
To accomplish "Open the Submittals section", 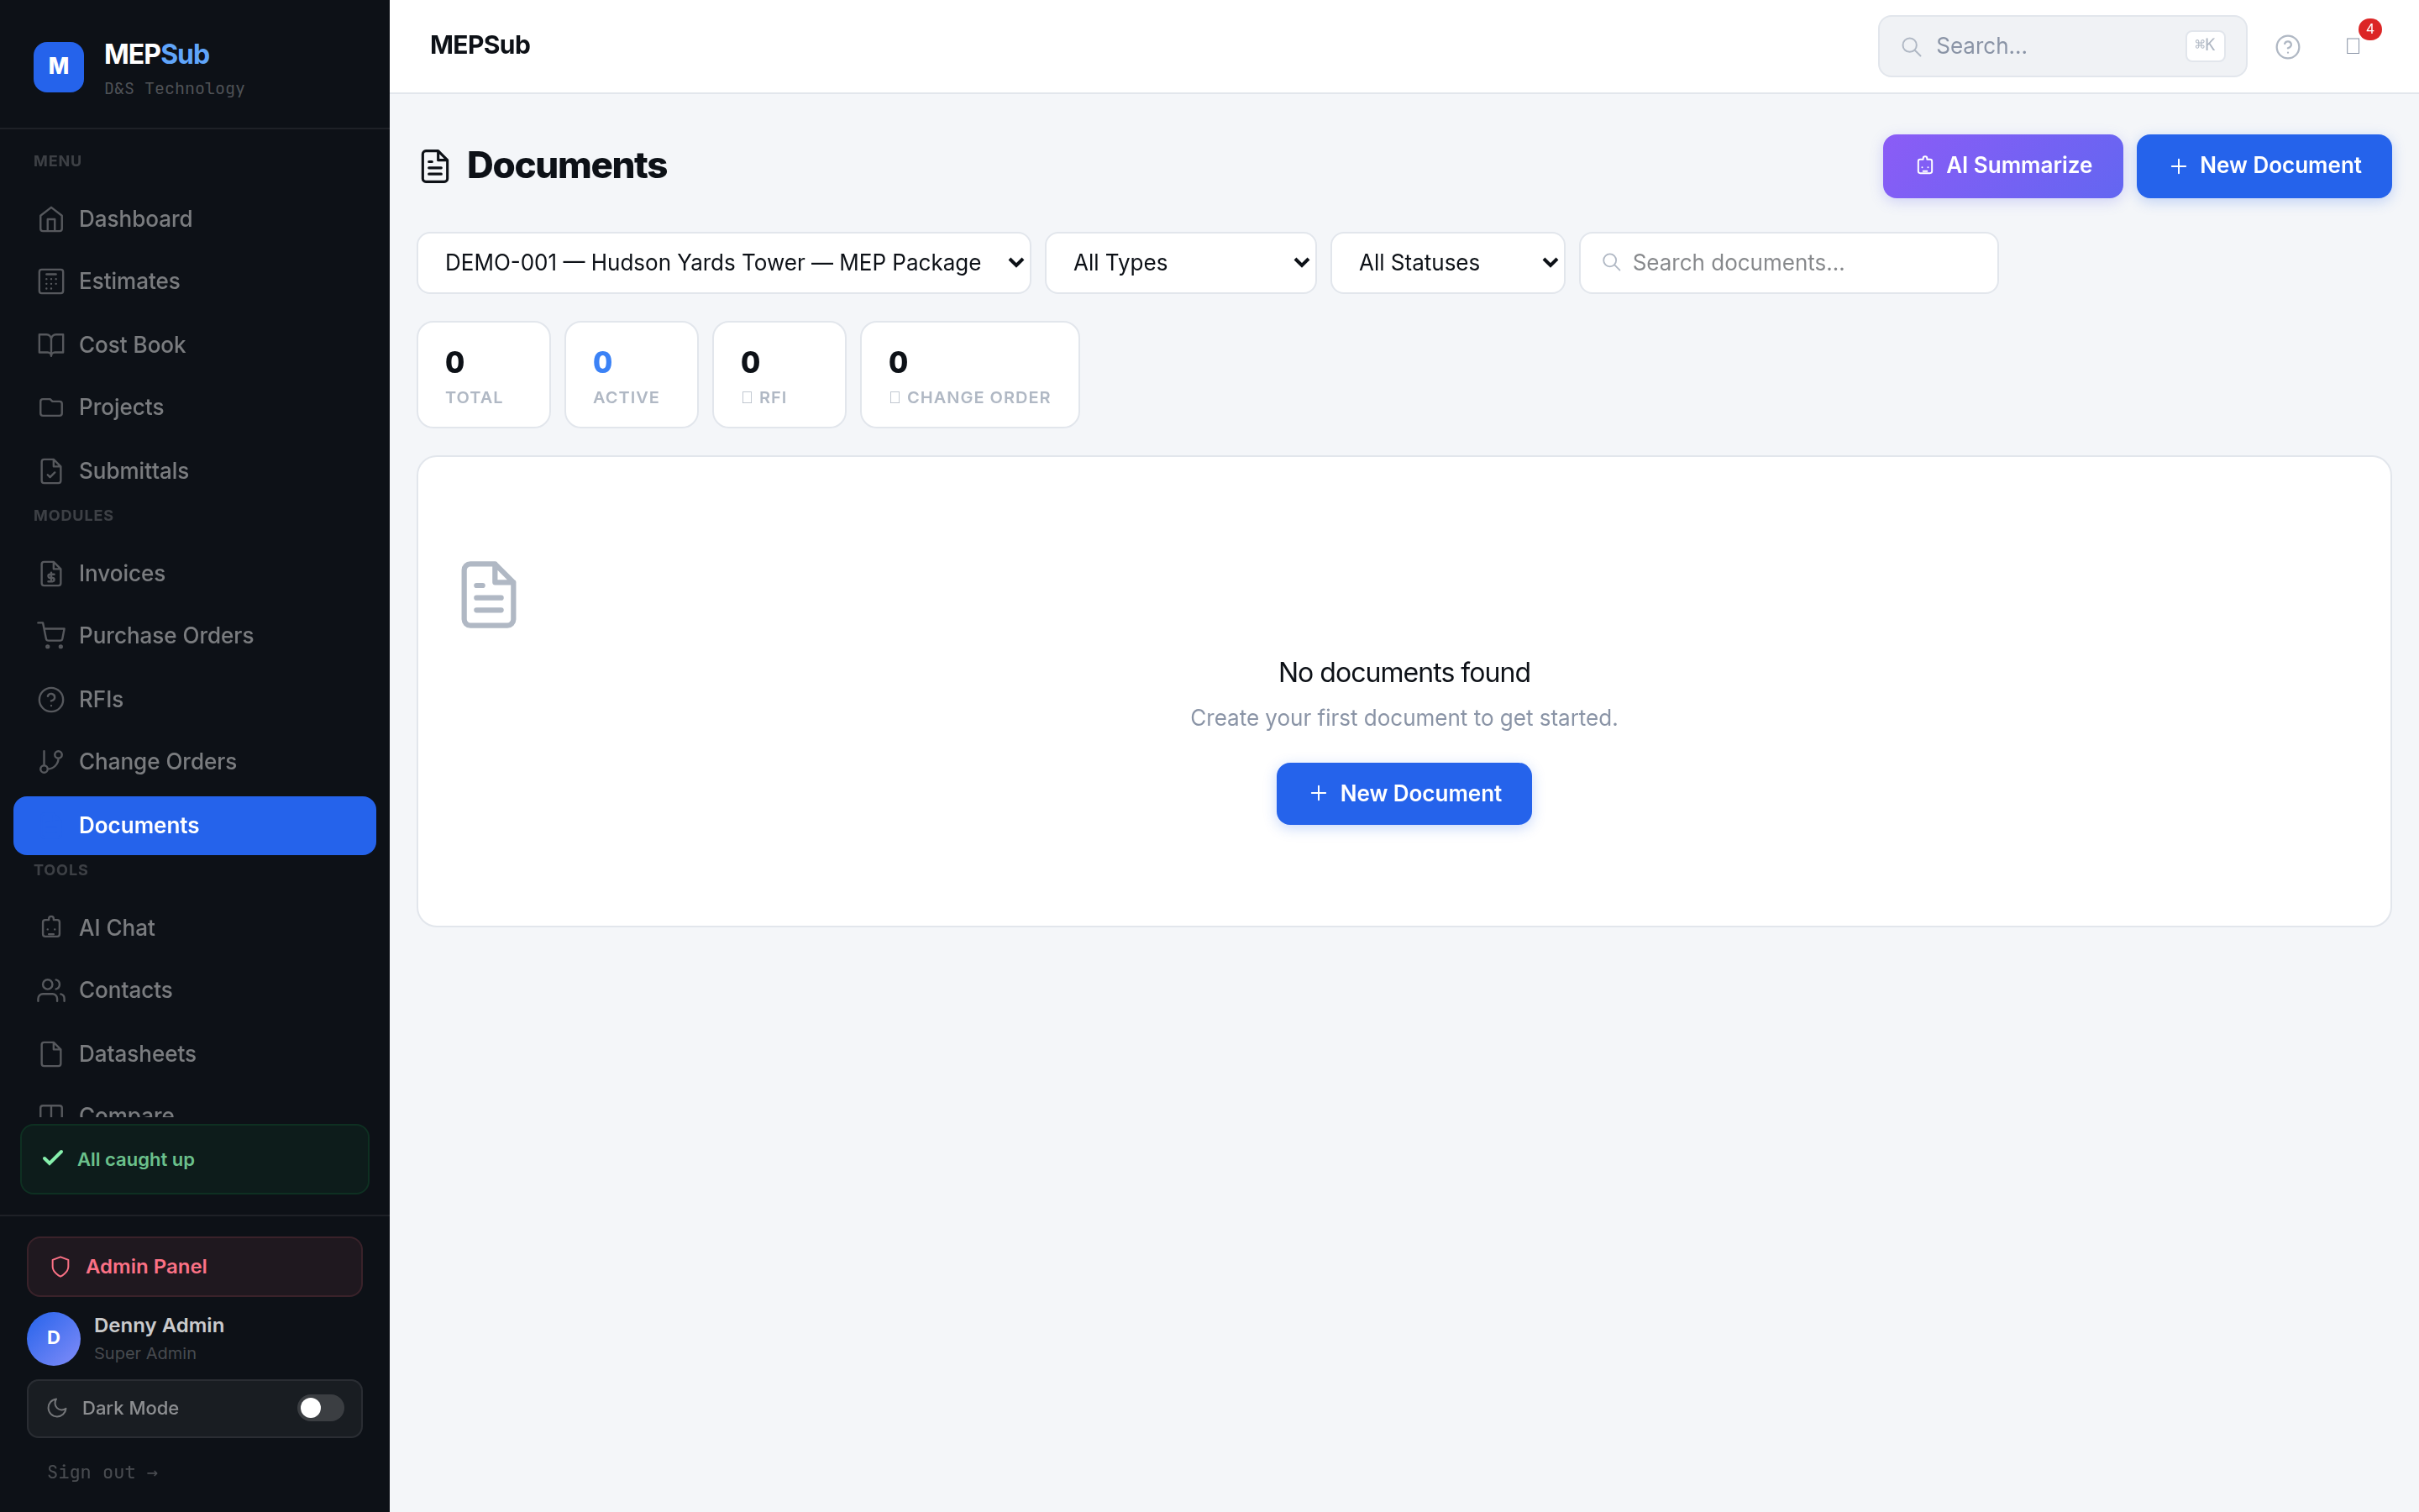I will click(133, 470).
